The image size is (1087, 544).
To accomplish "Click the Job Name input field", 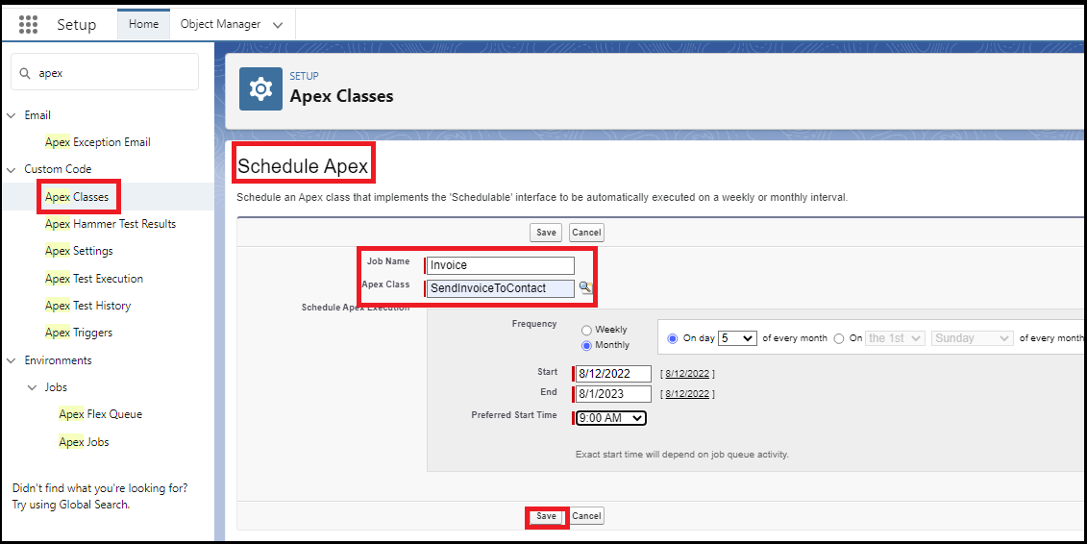I will coord(501,265).
